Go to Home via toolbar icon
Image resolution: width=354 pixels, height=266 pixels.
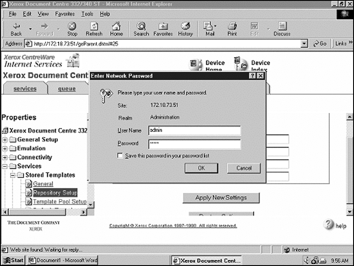point(116,26)
